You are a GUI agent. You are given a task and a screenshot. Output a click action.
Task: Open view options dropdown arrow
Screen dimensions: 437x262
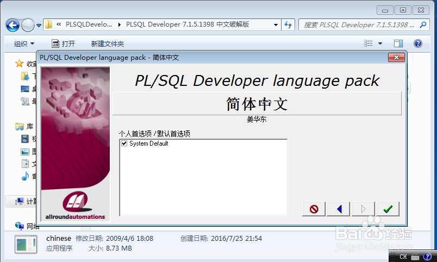coord(380,43)
